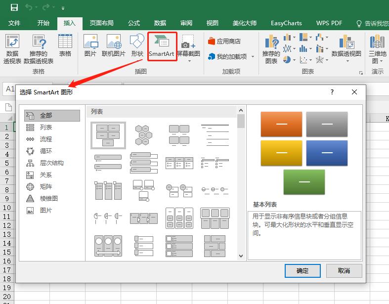The height and width of the screenshot is (304, 389).
Task: Click the 图片 insert picture icon
Action: [x=90, y=46]
